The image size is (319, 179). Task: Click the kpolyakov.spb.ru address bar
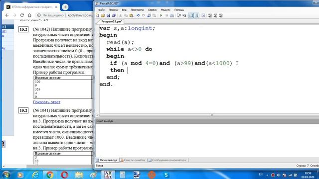click(80, 15)
